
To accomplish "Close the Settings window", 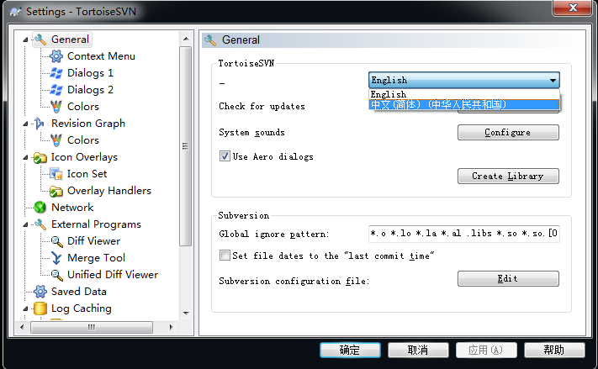I will click(x=573, y=8).
